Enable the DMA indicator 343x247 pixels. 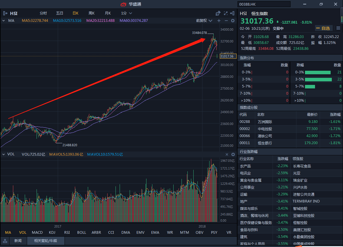[126, 232]
